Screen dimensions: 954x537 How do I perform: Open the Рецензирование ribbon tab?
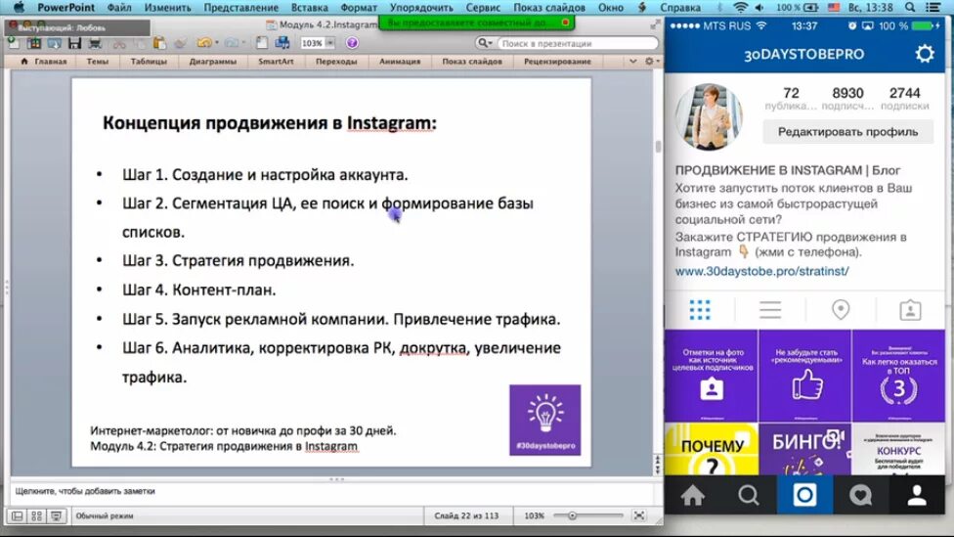[557, 62]
